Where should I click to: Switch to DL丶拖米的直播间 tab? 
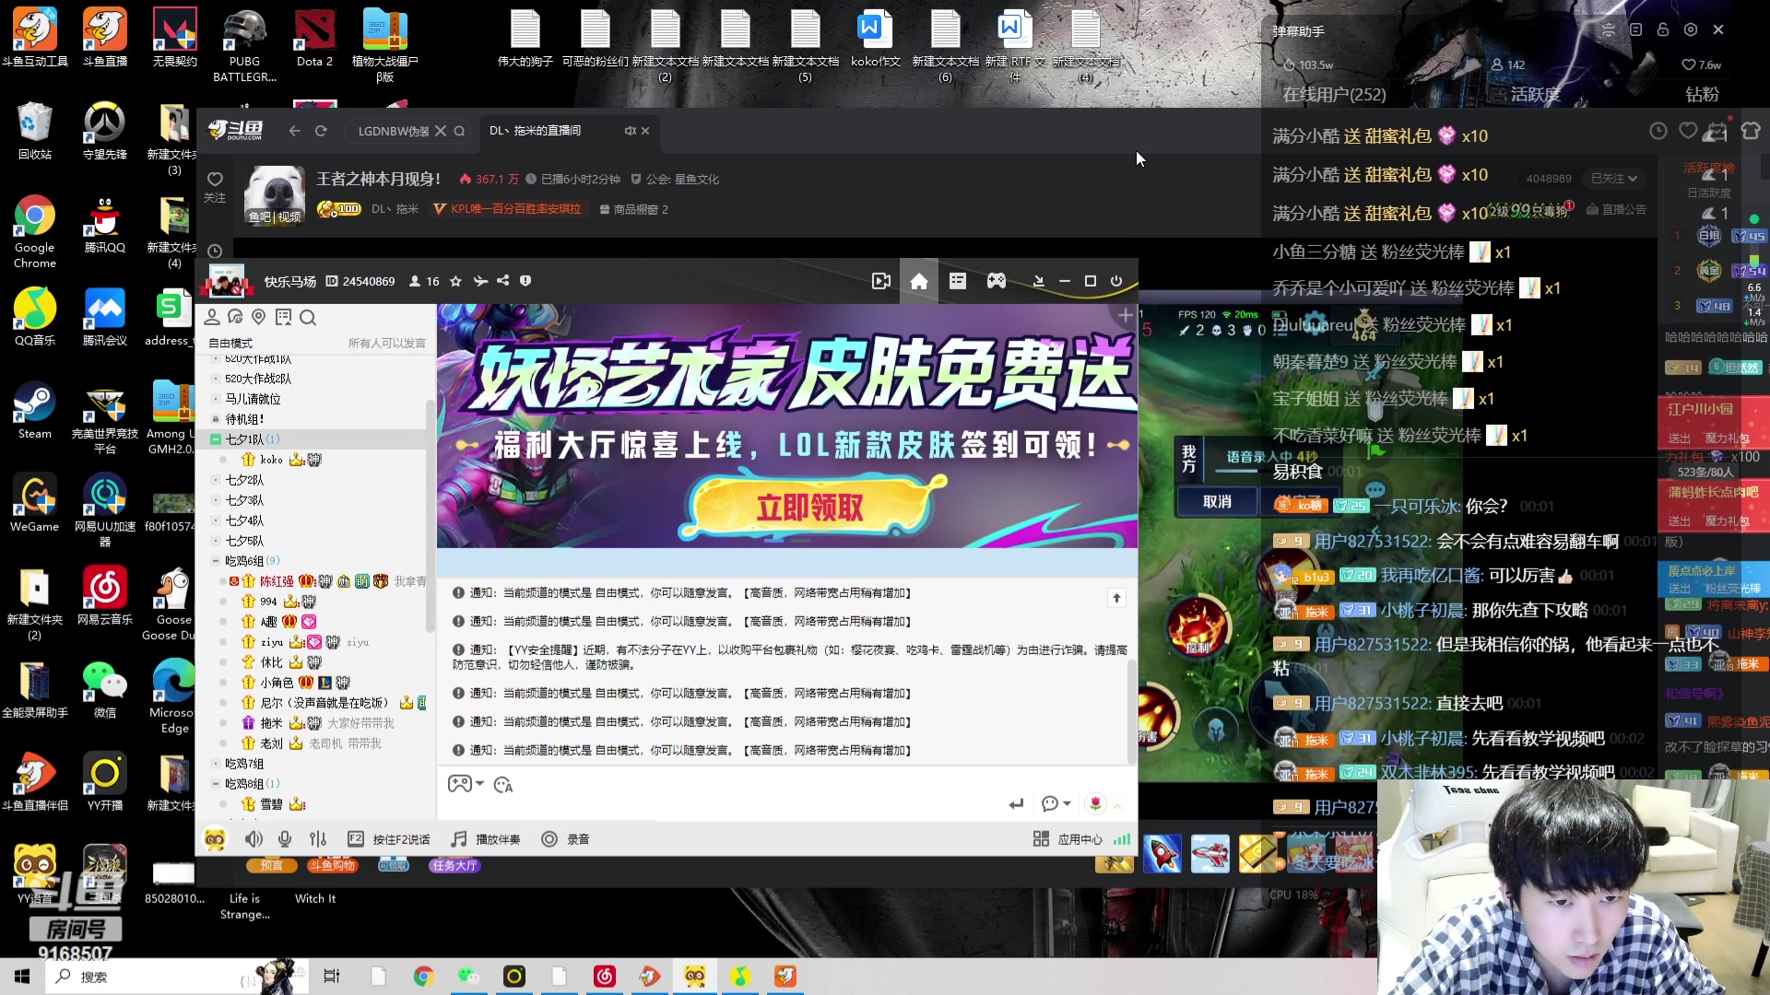coord(536,131)
